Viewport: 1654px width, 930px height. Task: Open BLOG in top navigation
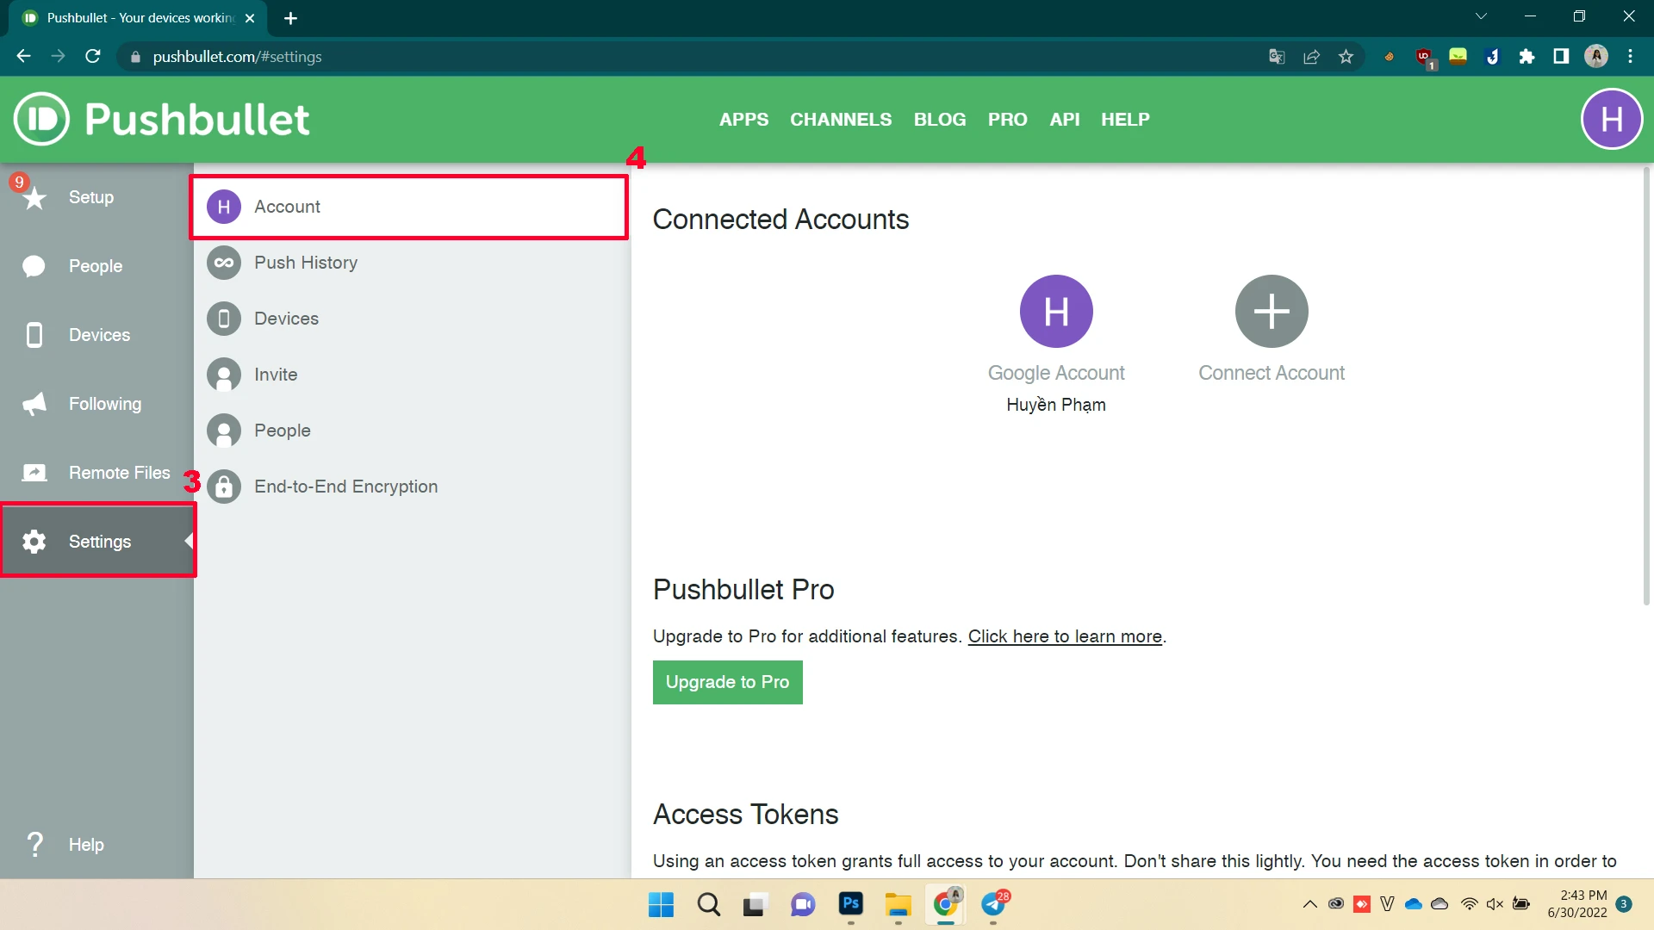click(940, 120)
